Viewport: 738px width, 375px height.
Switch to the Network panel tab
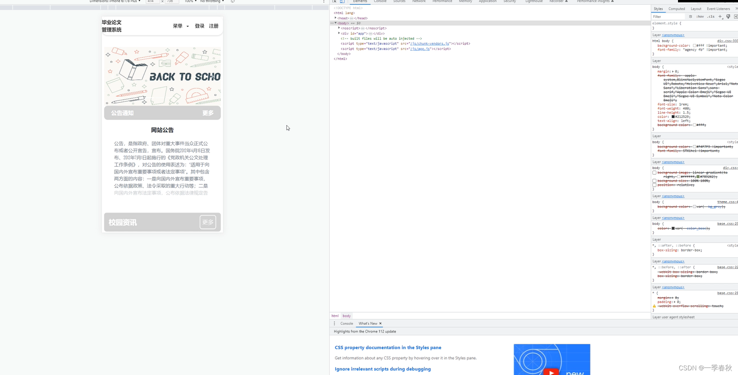point(419,2)
